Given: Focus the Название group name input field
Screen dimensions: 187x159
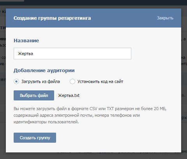Looking at the screenshot, I should pos(72,54).
